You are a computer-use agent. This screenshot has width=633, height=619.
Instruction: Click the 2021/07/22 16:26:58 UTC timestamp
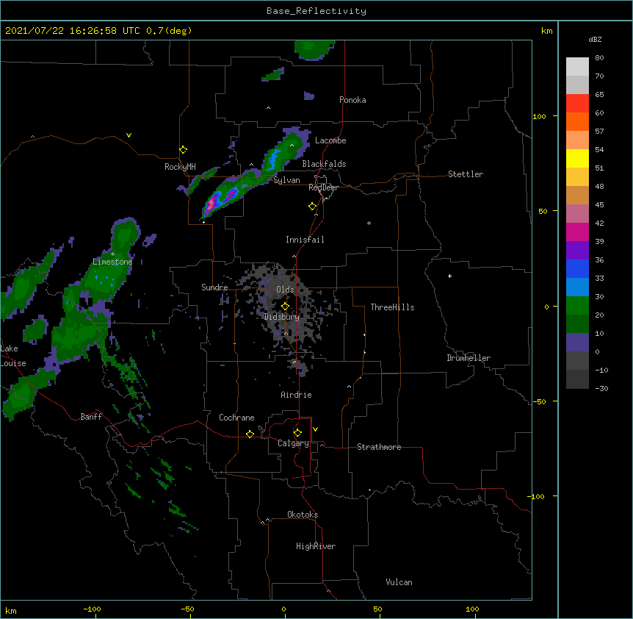(x=73, y=31)
